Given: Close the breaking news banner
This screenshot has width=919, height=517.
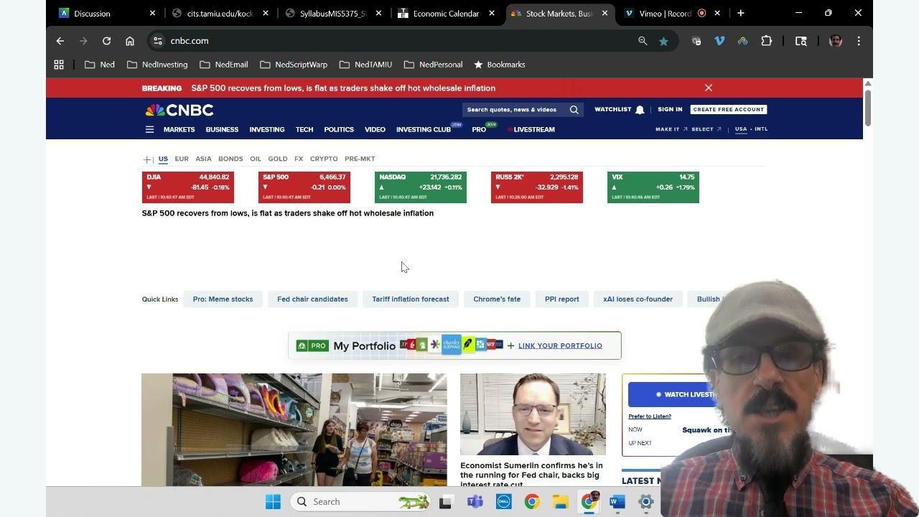Looking at the screenshot, I should (709, 88).
